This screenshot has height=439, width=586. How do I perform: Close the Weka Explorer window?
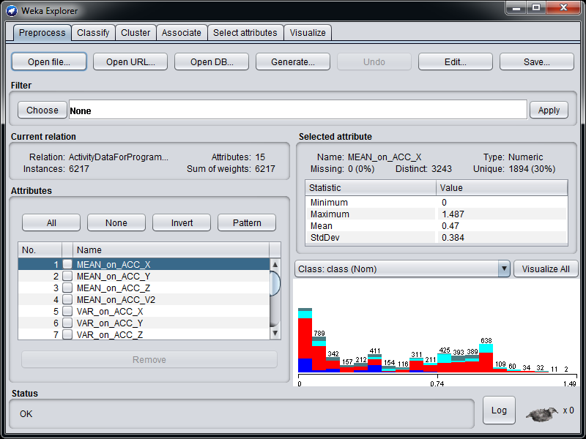[x=563, y=8]
